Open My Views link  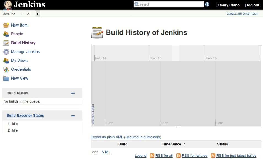click(19, 61)
